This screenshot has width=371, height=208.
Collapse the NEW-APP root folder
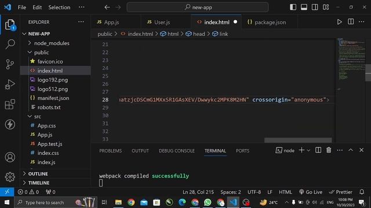click(55, 34)
